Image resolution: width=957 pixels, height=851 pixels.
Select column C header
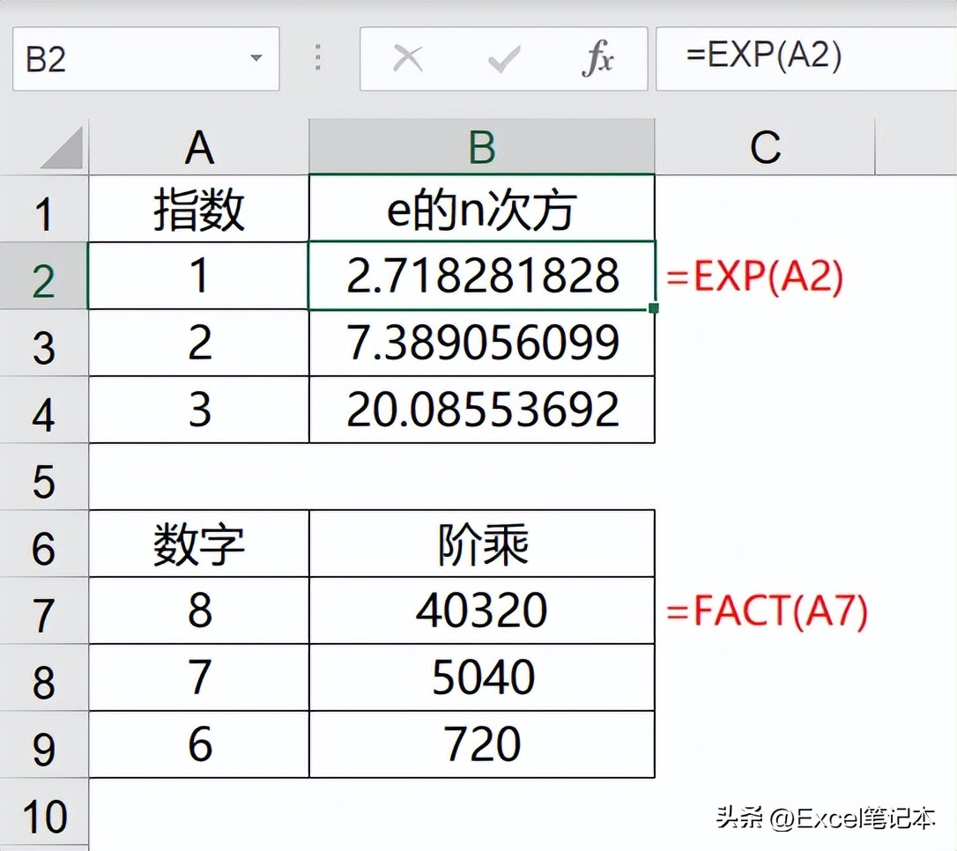765,147
